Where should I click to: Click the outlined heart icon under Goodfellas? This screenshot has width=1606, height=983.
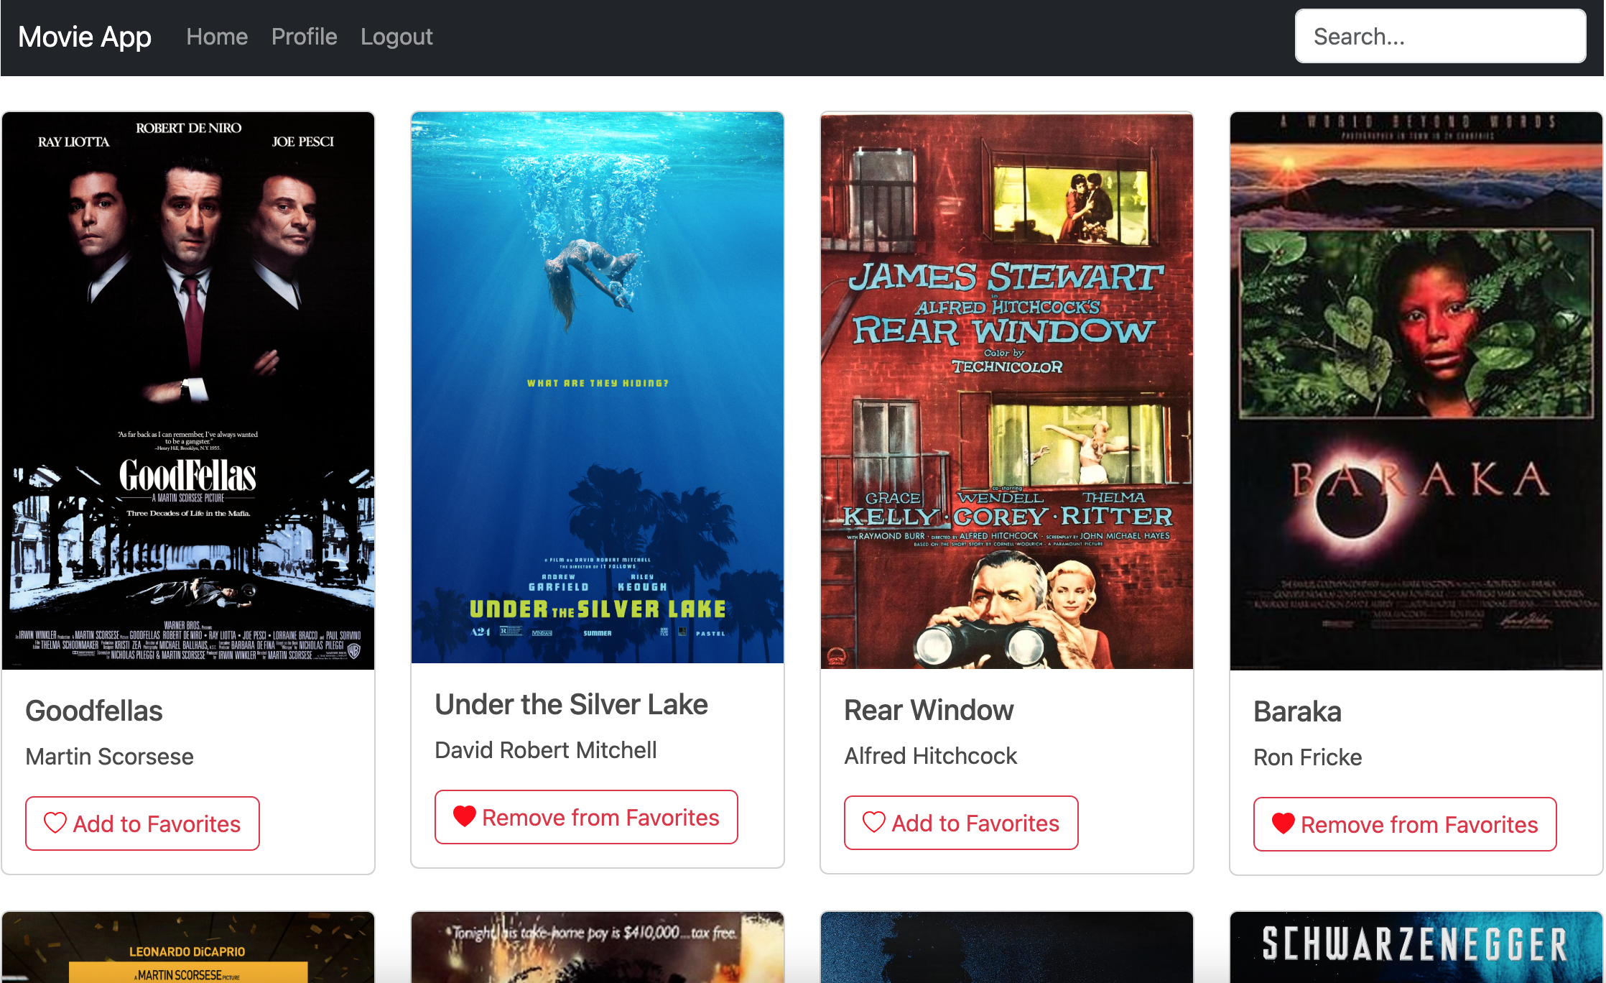[55, 823]
